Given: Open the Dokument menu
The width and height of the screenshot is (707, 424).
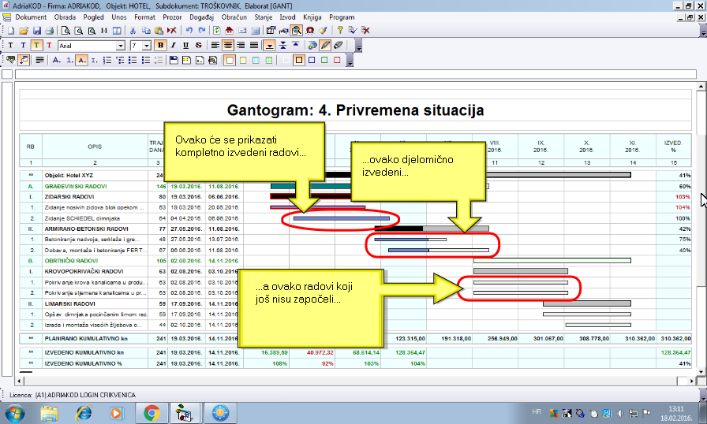Looking at the screenshot, I should 31,17.
